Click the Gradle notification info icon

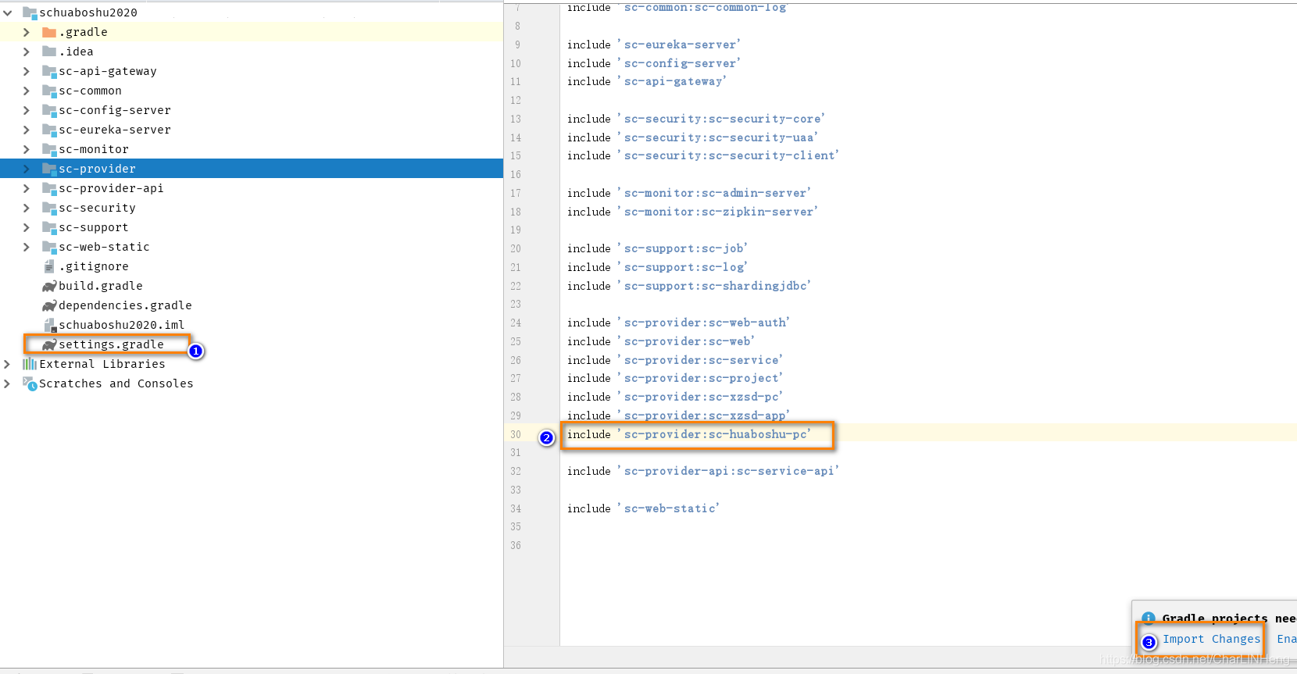[1149, 619]
